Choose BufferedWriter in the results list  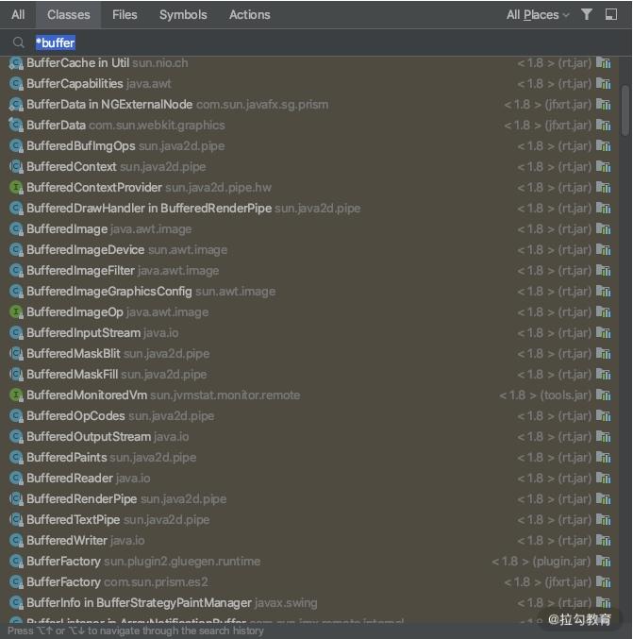(85, 541)
